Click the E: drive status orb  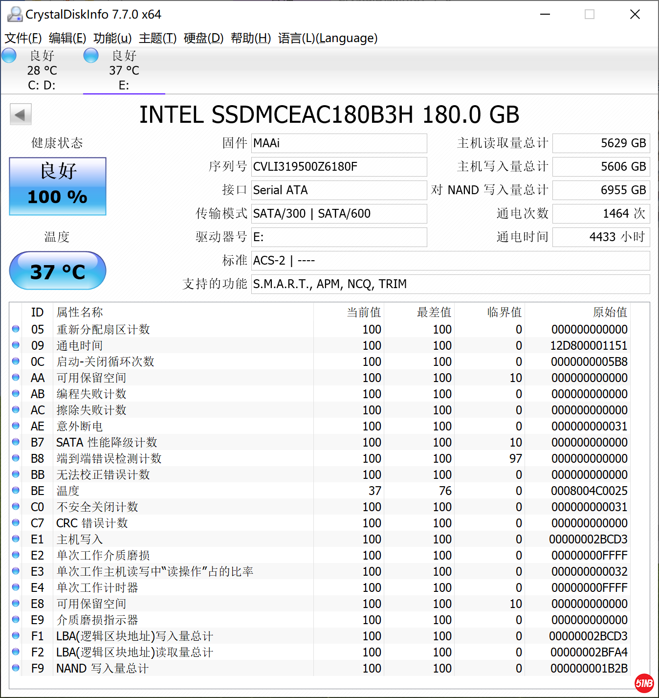[x=91, y=56]
